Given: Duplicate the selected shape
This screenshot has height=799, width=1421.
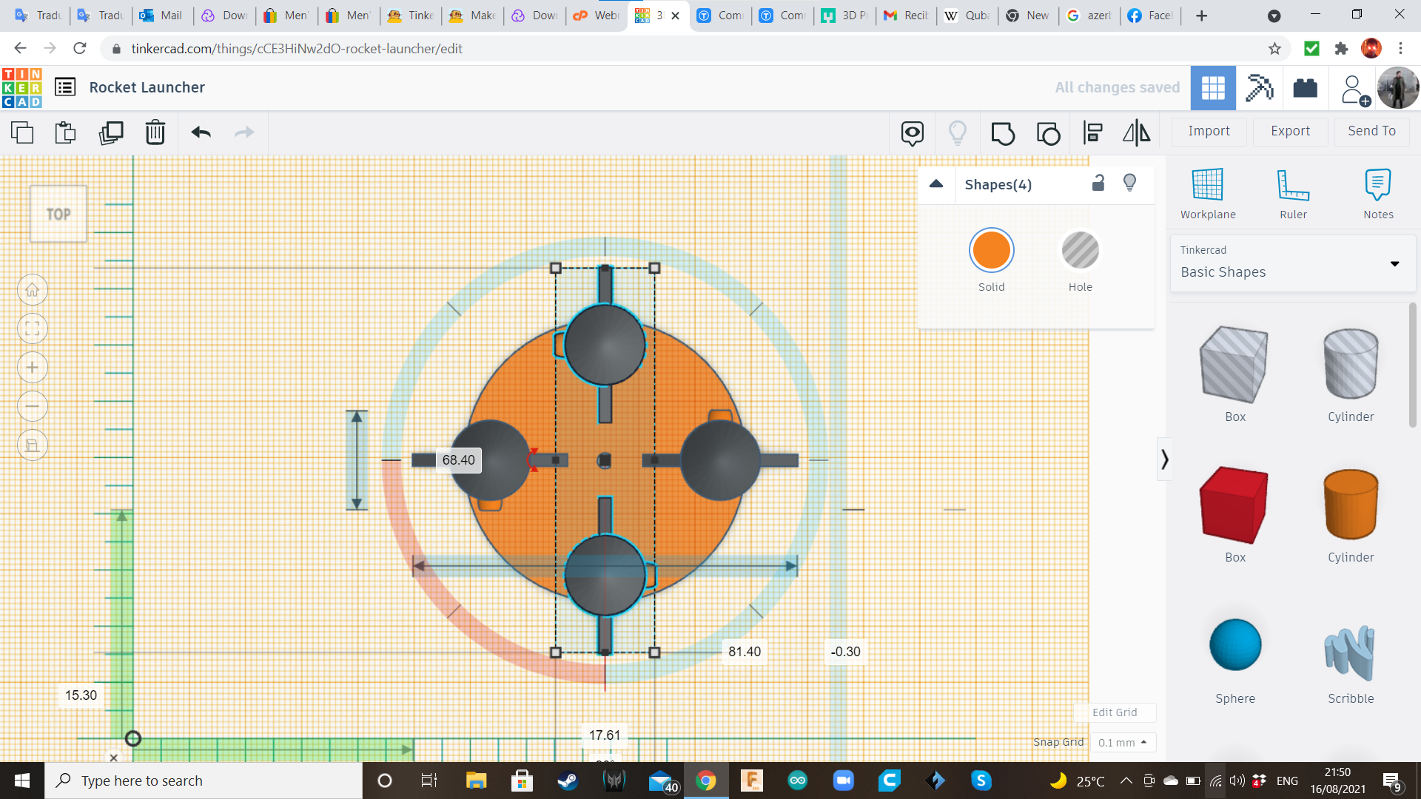Looking at the screenshot, I should point(111,132).
